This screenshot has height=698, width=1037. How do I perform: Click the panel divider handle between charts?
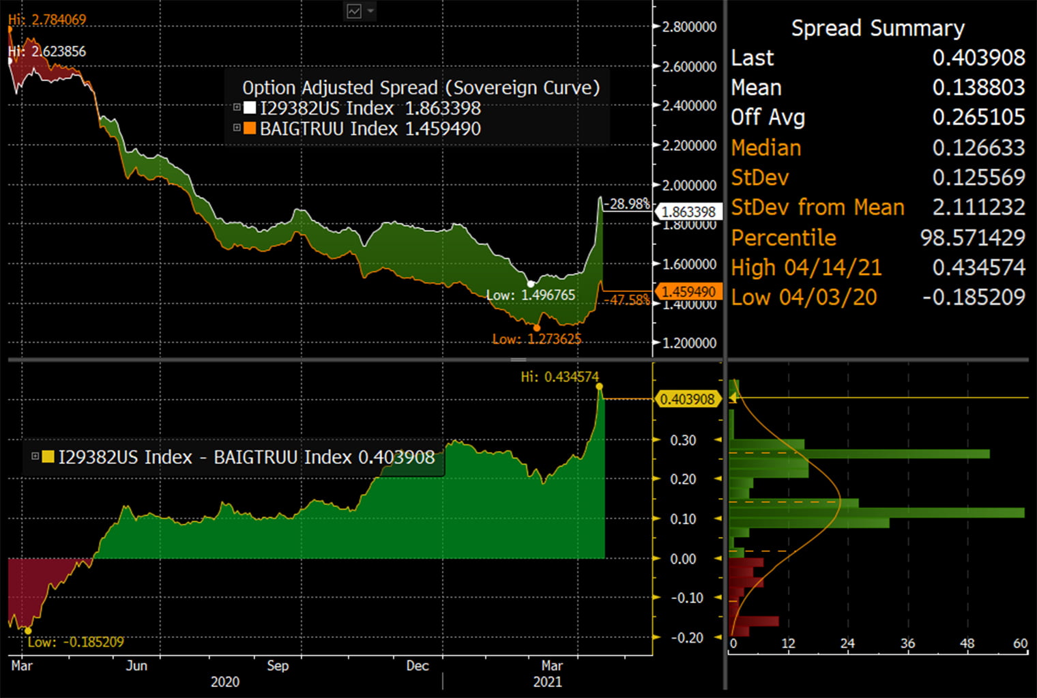tap(518, 359)
